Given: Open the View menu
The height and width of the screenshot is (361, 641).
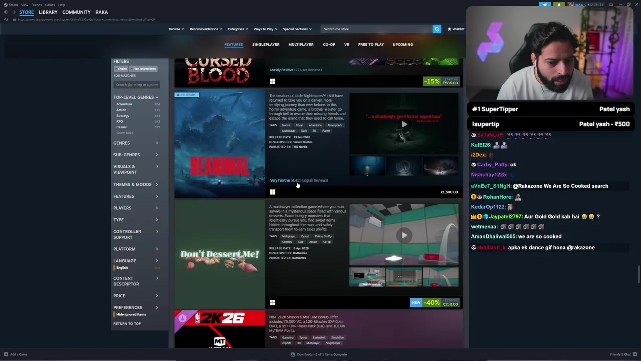Looking at the screenshot, I should click(24, 5).
